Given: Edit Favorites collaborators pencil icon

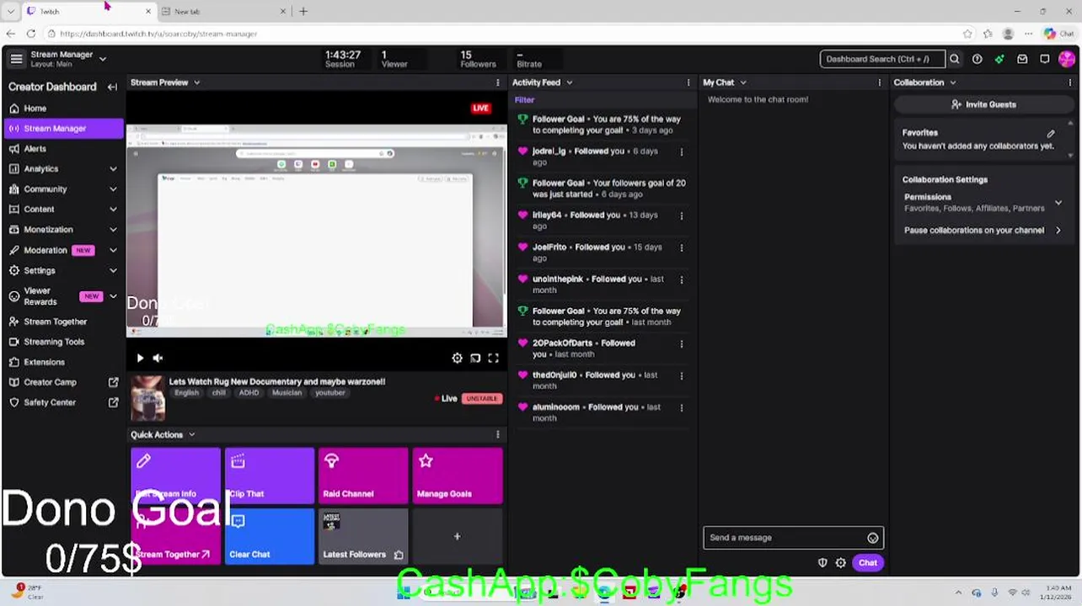Looking at the screenshot, I should coord(1051,134).
